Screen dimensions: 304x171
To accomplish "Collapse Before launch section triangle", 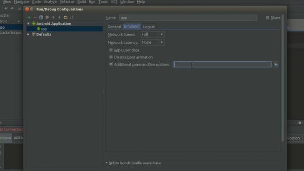I will pyautogui.click(x=106, y=163).
